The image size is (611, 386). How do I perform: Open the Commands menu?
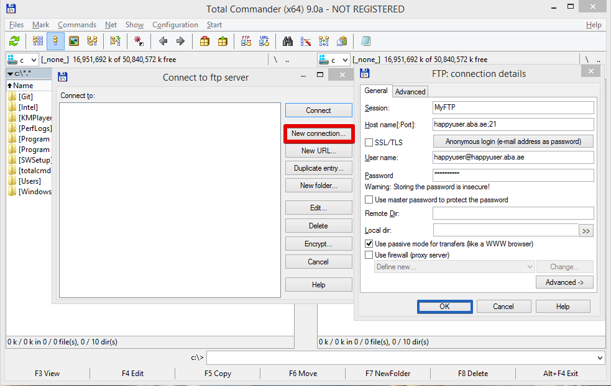[77, 25]
